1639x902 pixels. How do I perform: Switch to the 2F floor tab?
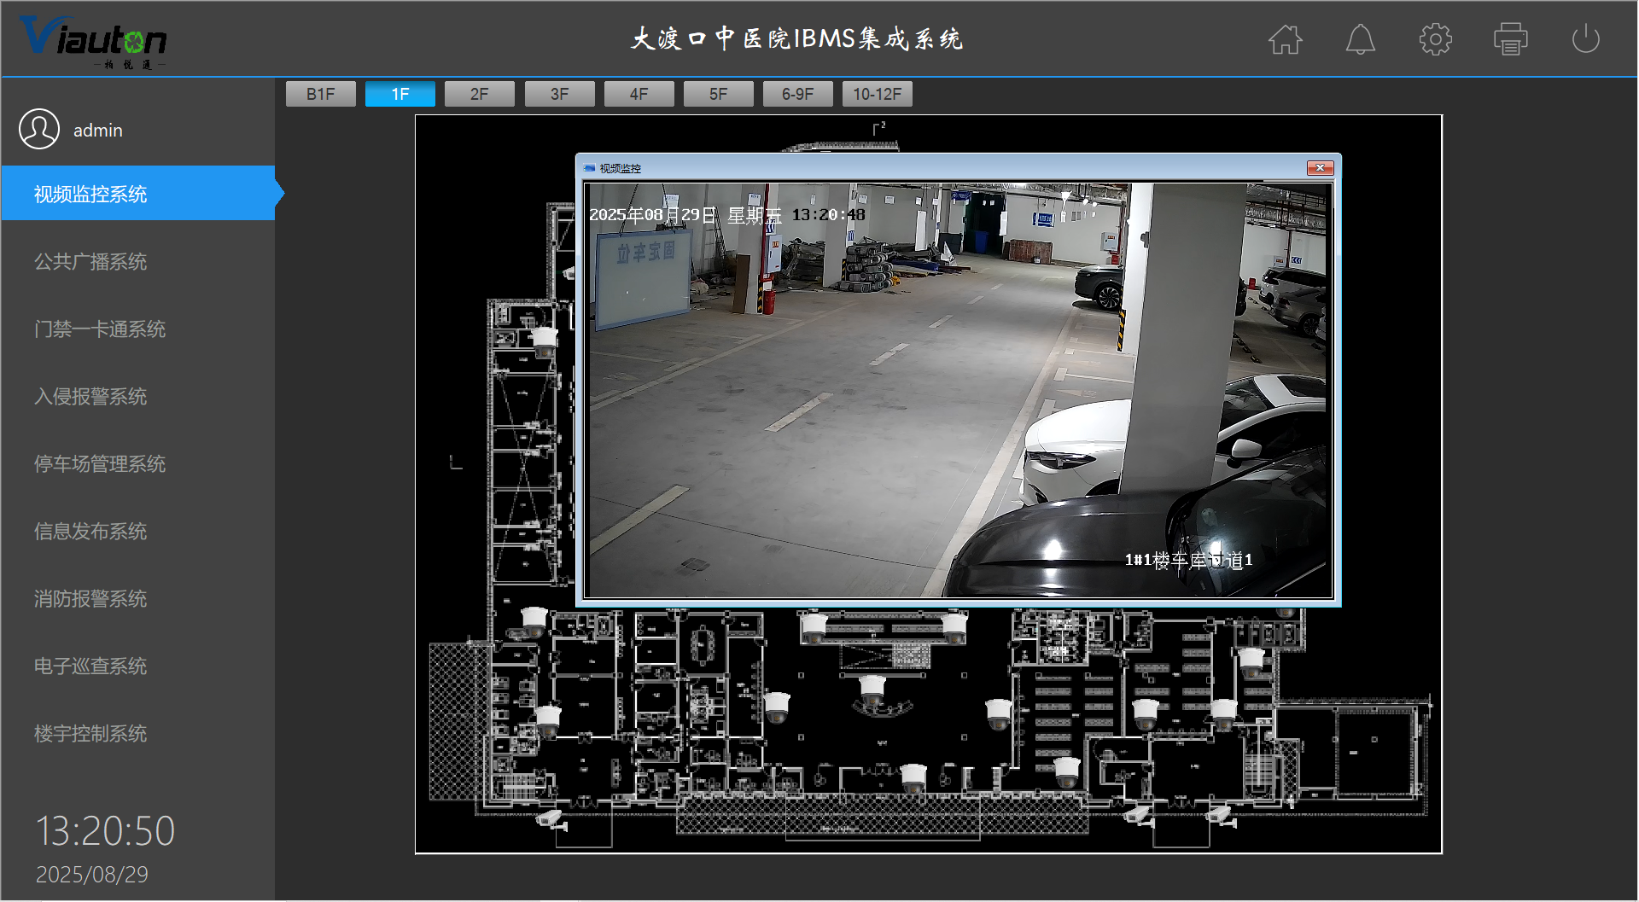(x=479, y=94)
